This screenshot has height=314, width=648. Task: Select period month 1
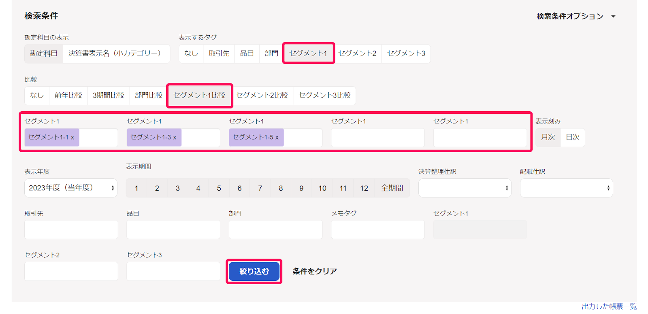point(136,188)
